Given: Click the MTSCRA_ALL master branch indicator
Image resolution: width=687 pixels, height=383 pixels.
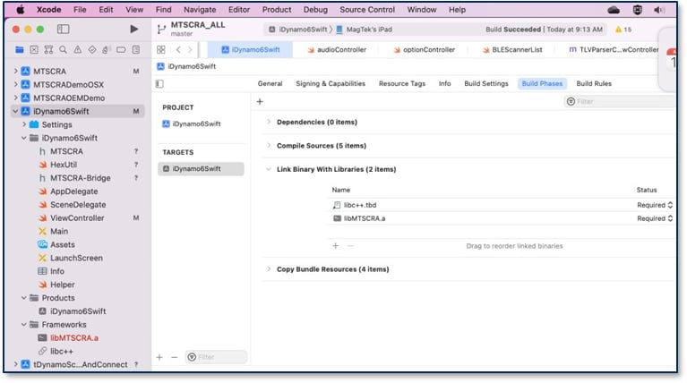Looking at the screenshot, I should coord(192,29).
